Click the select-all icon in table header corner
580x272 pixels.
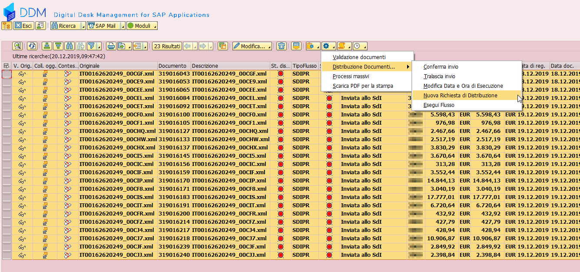click(6, 66)
